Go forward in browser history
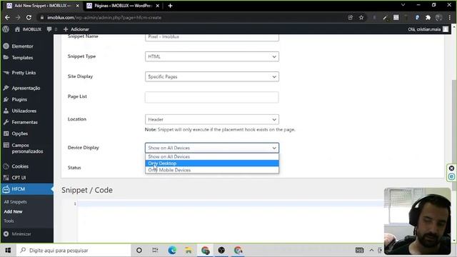Image resolution: width=457 pixels, height=257 pixels. (18, 17)
